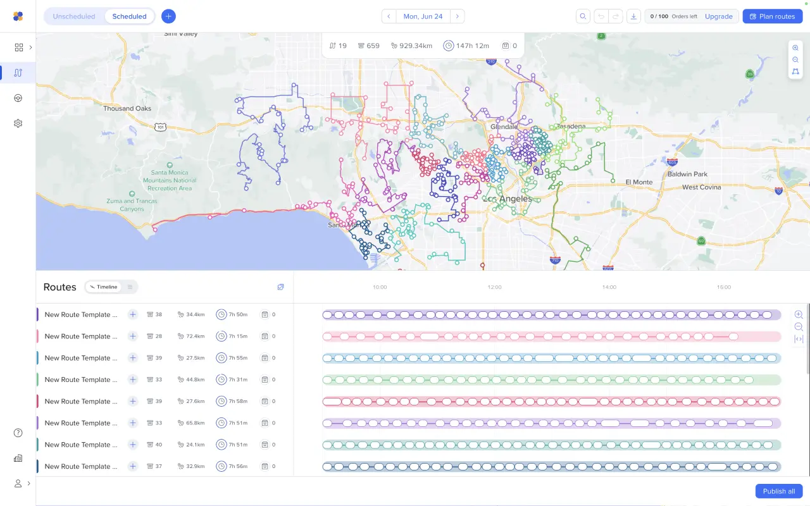Select the route row with 28 orders
This screenshot has width=810, height=506.
pos(165,336)
